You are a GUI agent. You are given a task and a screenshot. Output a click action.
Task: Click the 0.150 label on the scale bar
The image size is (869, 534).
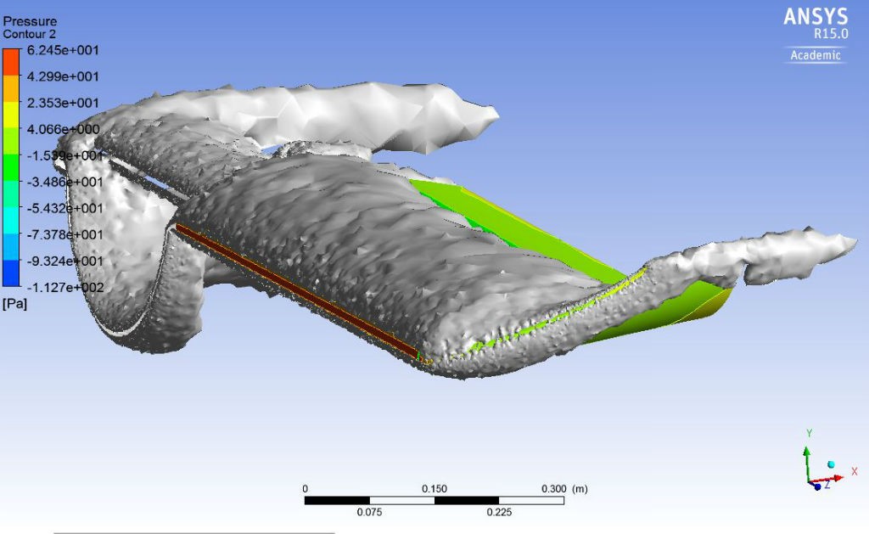434,489
